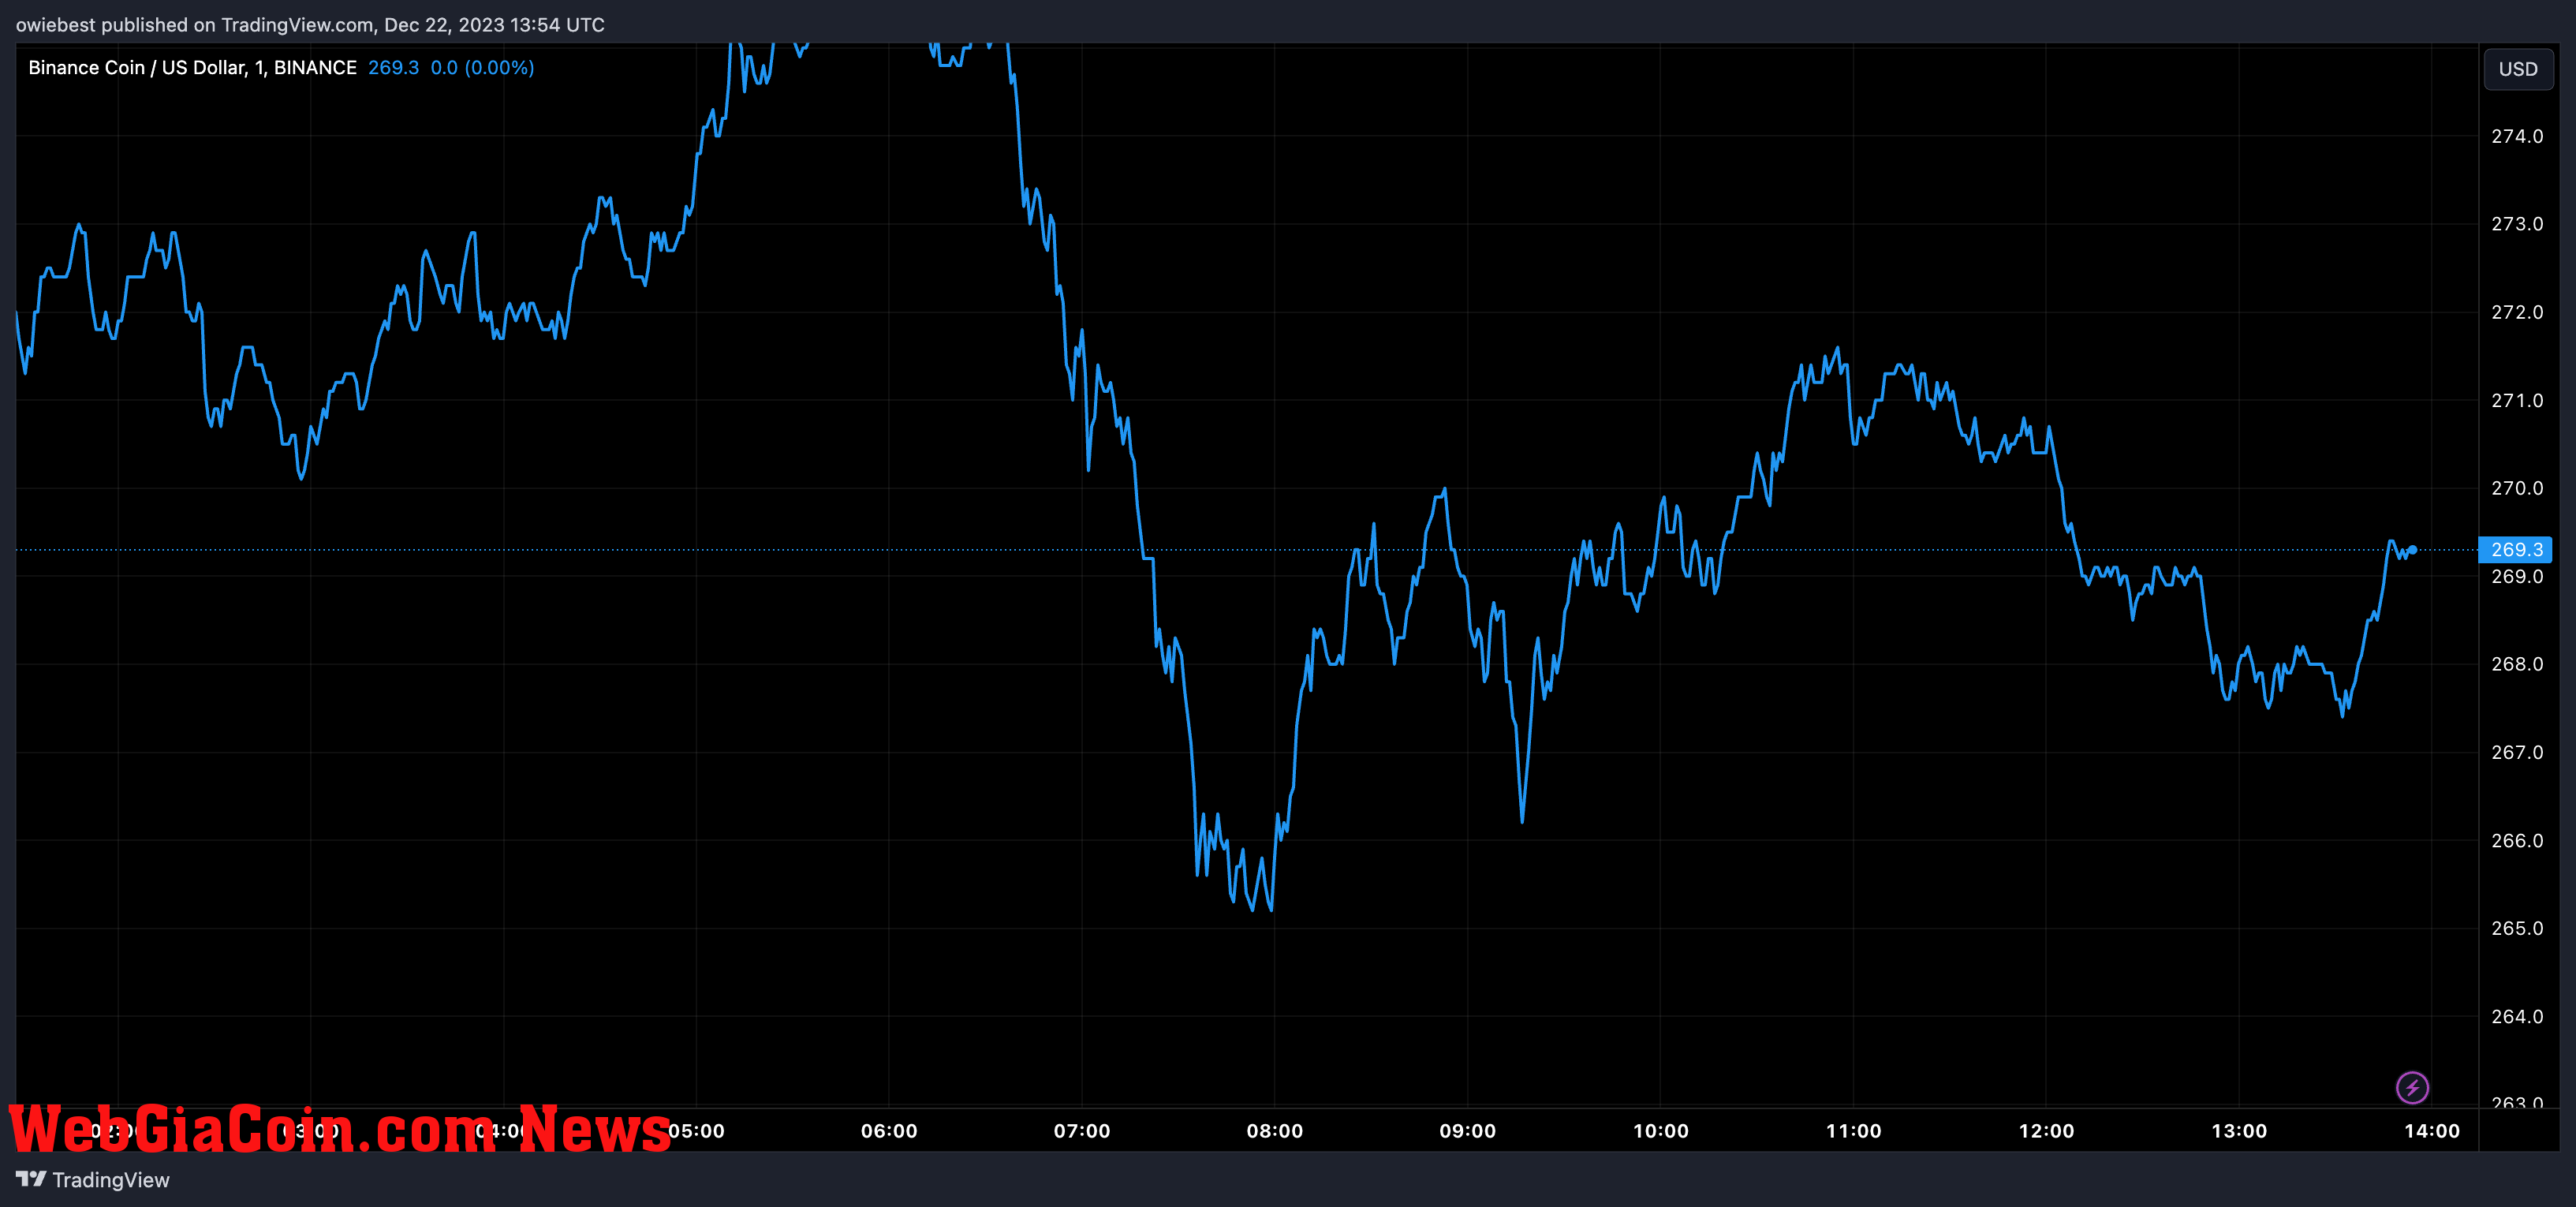This screenshot has height=1207, width=2576.
Task: Click the 06:00 time axis label
Action: 889,1131
